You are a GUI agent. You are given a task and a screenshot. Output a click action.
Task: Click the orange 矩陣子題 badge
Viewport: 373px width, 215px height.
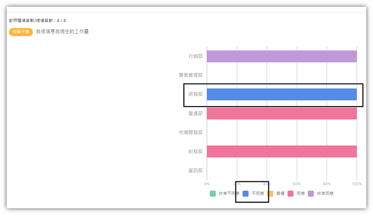[21, 32]
